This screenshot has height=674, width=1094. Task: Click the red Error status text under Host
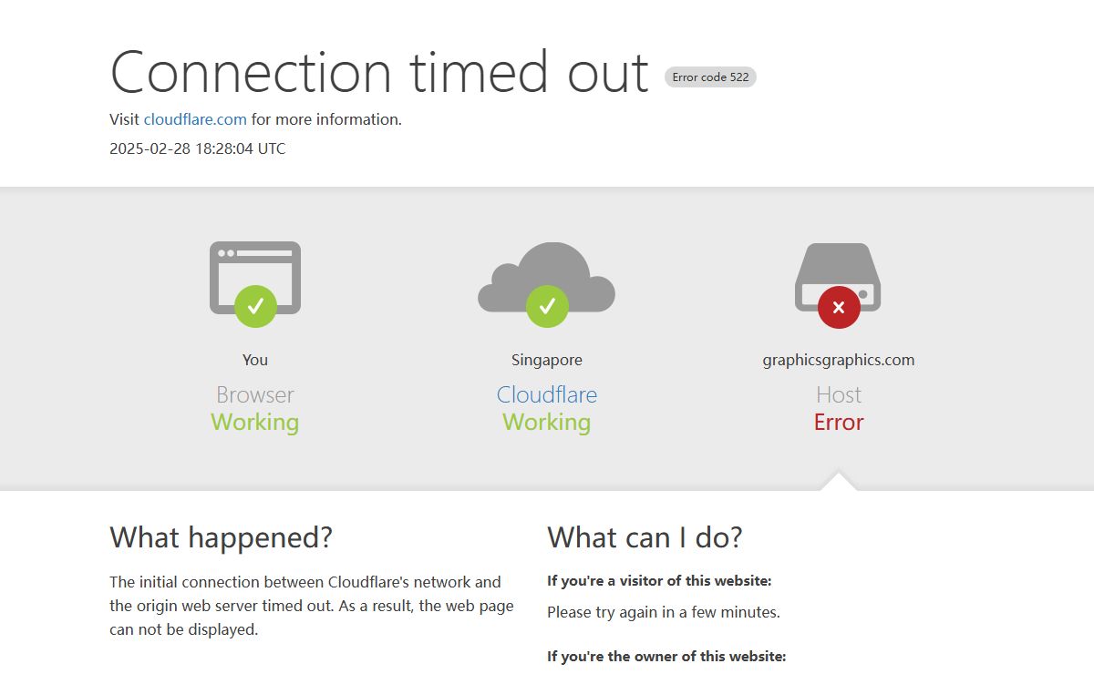[x=839, y=423]
